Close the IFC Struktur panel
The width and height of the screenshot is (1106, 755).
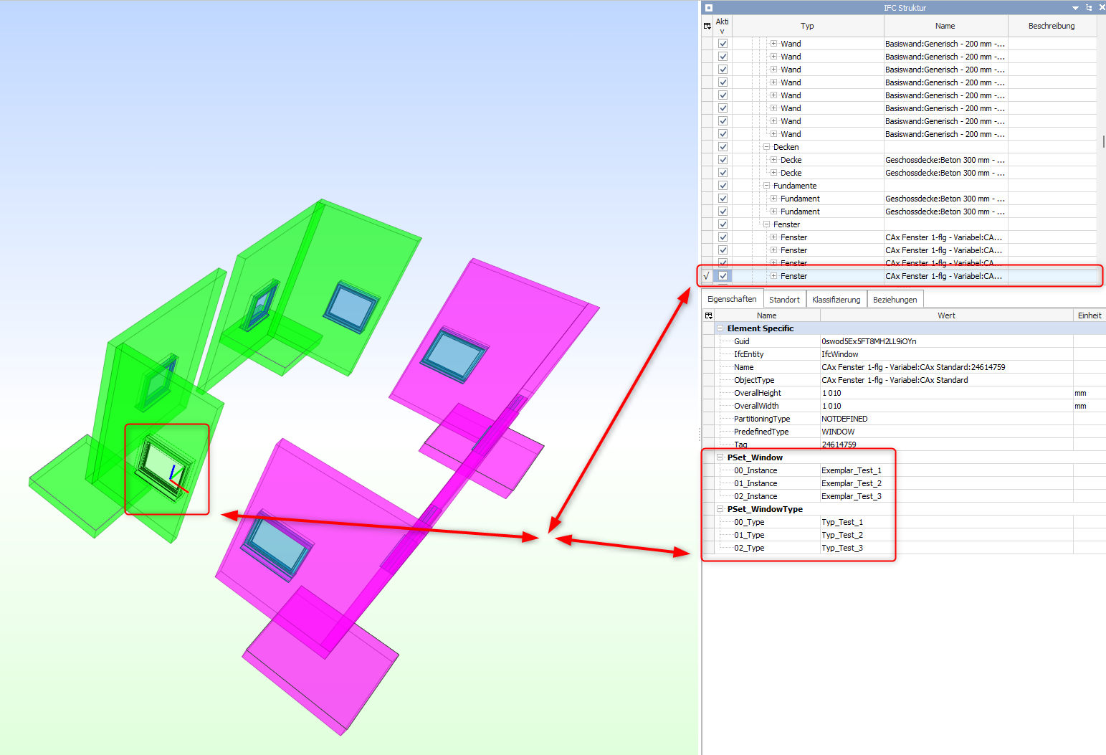click(x=1102, y=8)
